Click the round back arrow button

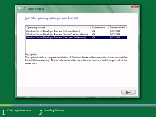[x=20, y=9]
